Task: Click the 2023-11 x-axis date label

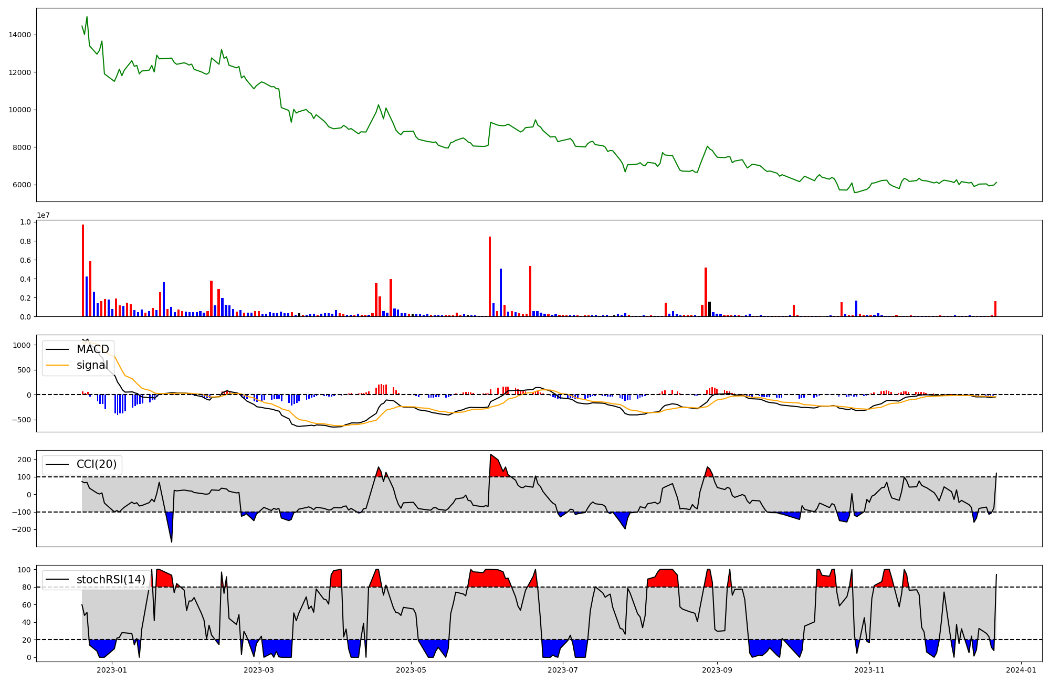Action: click(869, 670)
